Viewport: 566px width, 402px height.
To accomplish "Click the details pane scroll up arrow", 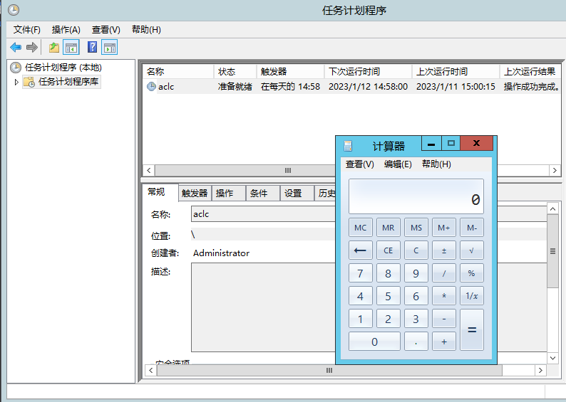I will (552, 208).
